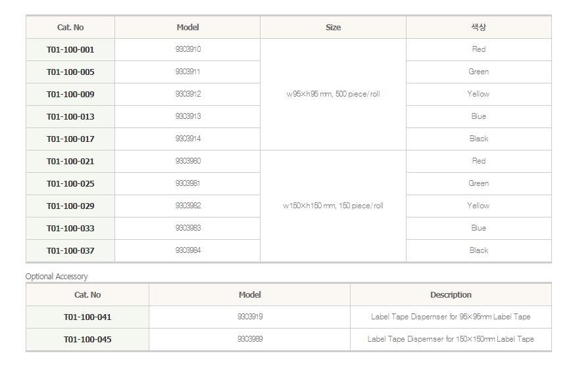Click catalog number T01-100-001
Viewport: 571px width, 366px height.
[70, 50]
